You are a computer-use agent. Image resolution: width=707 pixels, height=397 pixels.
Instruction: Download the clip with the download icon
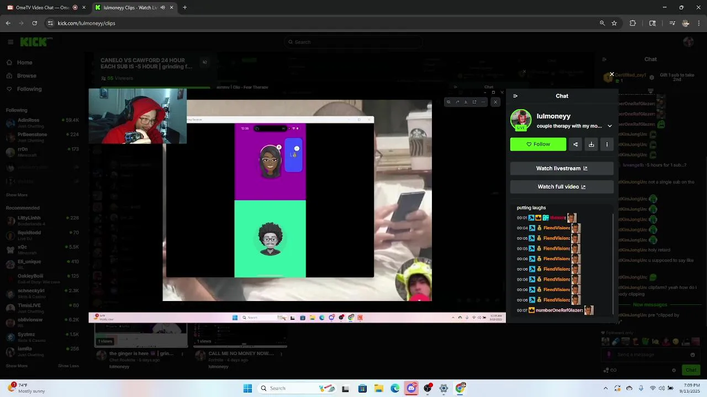(591, 144)
